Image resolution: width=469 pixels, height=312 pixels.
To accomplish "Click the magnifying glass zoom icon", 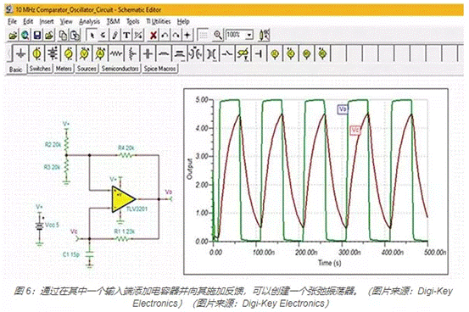I will (218, 36).
